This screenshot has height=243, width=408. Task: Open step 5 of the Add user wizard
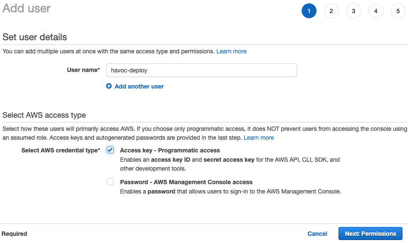(x=398, y=11)
